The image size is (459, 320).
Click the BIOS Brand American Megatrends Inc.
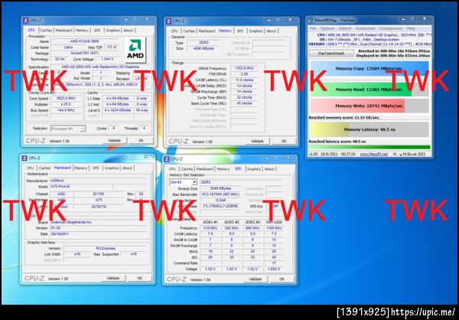(99, 222)
